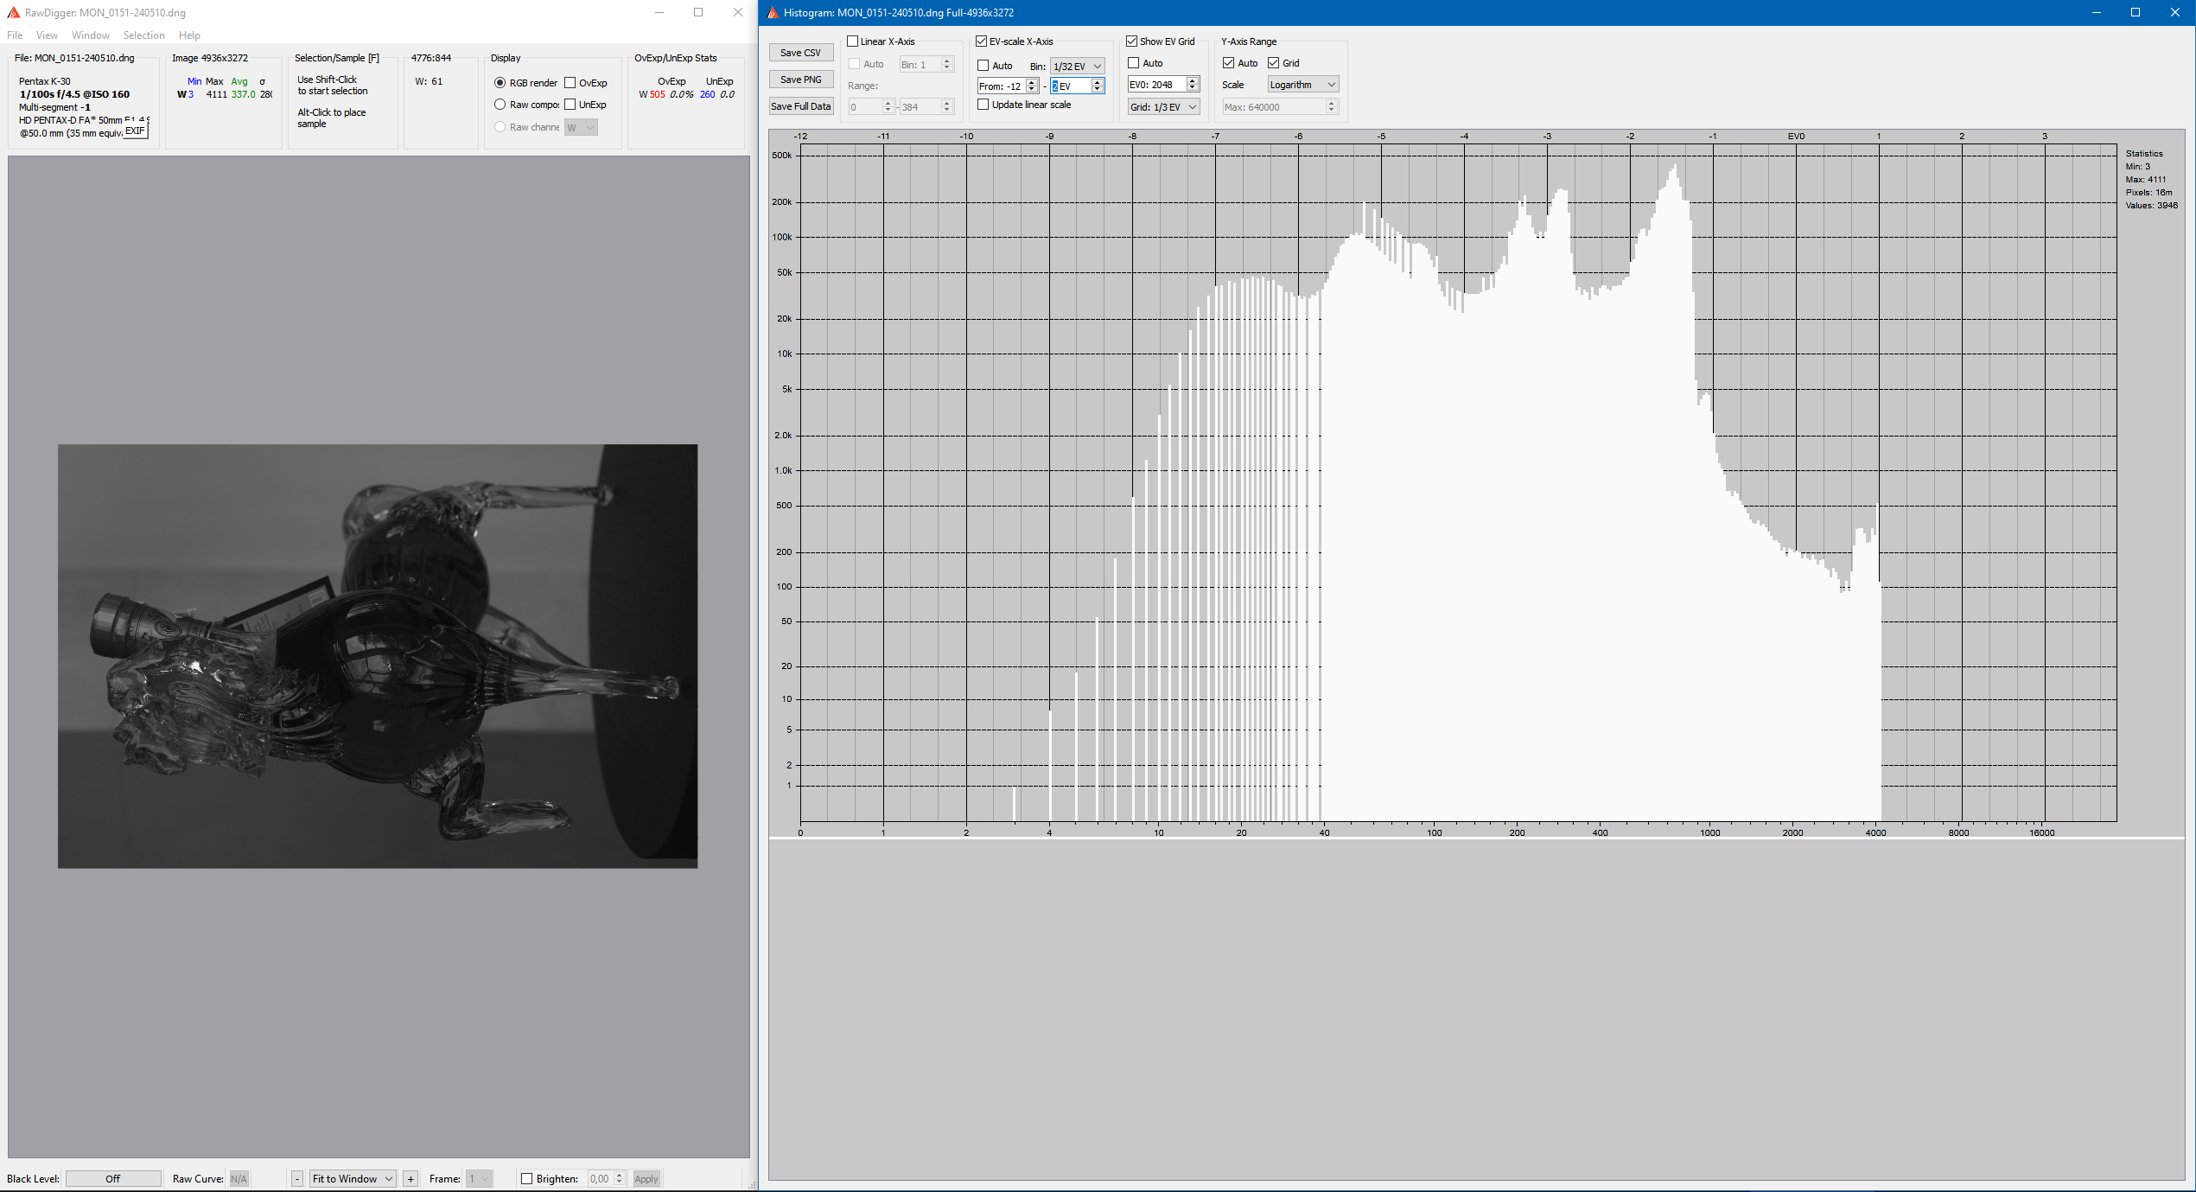Click the Histogram window app icon
Screen dimensions: 2196x1192
[x=773, y=13]
